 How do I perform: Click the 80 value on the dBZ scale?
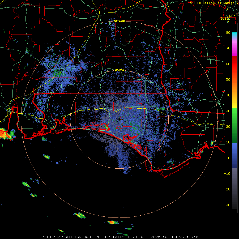(228, 33)
